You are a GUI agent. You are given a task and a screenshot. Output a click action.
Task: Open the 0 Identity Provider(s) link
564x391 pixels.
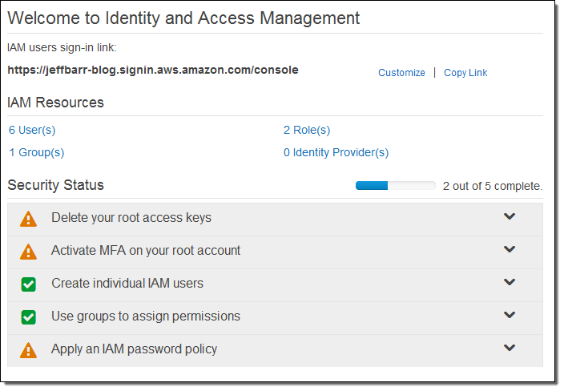(x=336, y=152)
